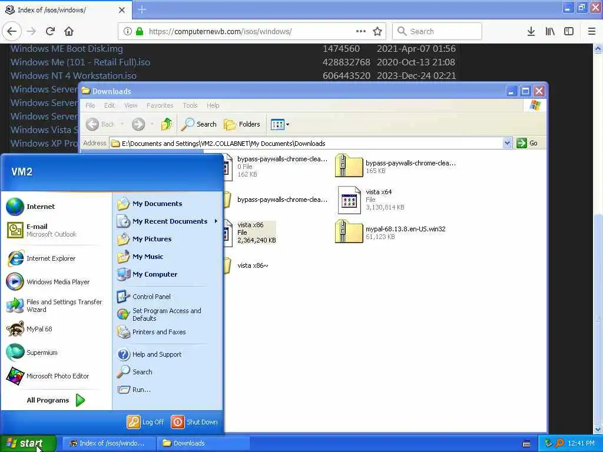Expand the Explorer address bar dropdown

pyautogui.click(x=507, y=143)
